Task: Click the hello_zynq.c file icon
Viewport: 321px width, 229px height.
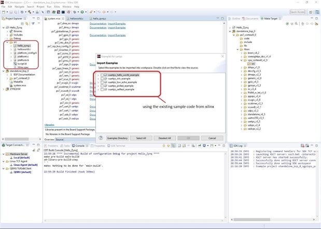Action: [15, 46]
